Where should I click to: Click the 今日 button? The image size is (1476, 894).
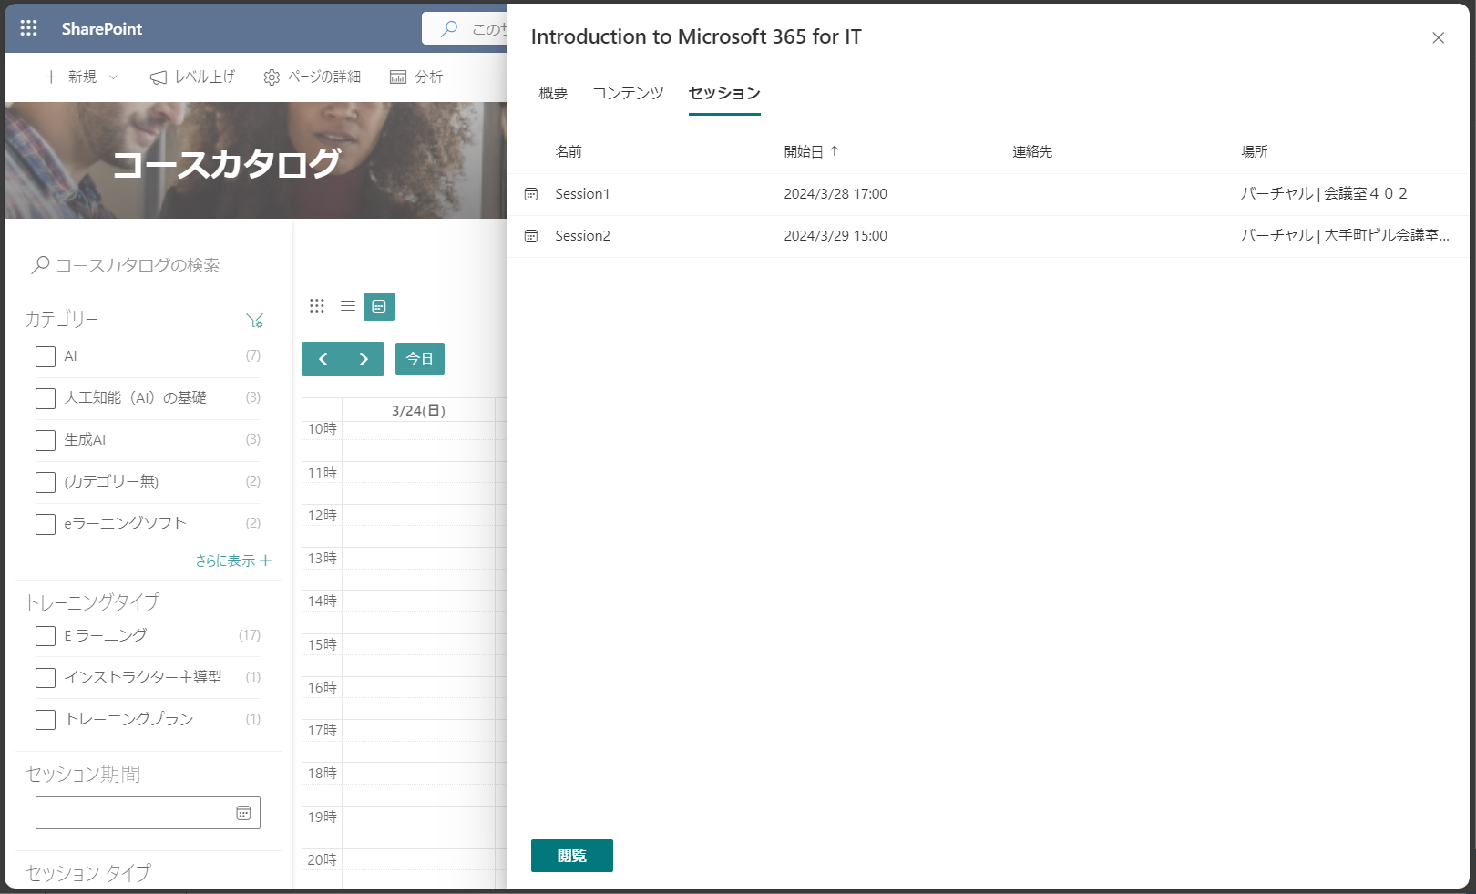point(420,359)
